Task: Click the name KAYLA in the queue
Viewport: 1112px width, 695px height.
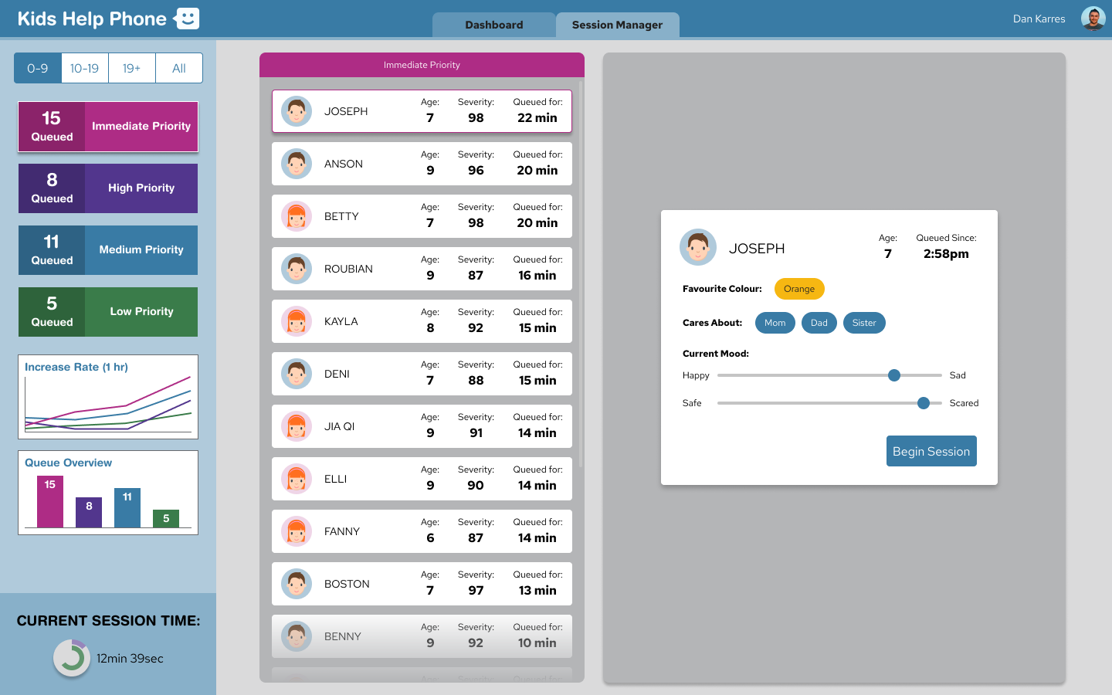Action: pos(341,321)
